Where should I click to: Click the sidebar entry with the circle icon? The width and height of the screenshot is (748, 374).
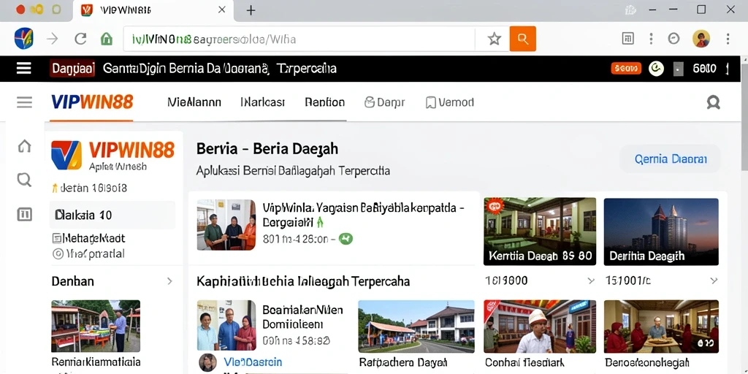tap(88, 253)
